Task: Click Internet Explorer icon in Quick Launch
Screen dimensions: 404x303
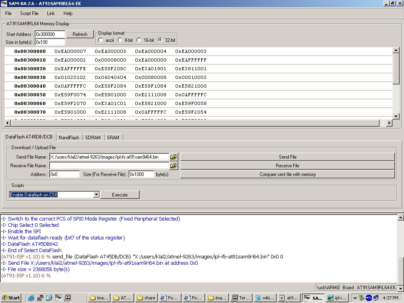Action: [31, 298]
